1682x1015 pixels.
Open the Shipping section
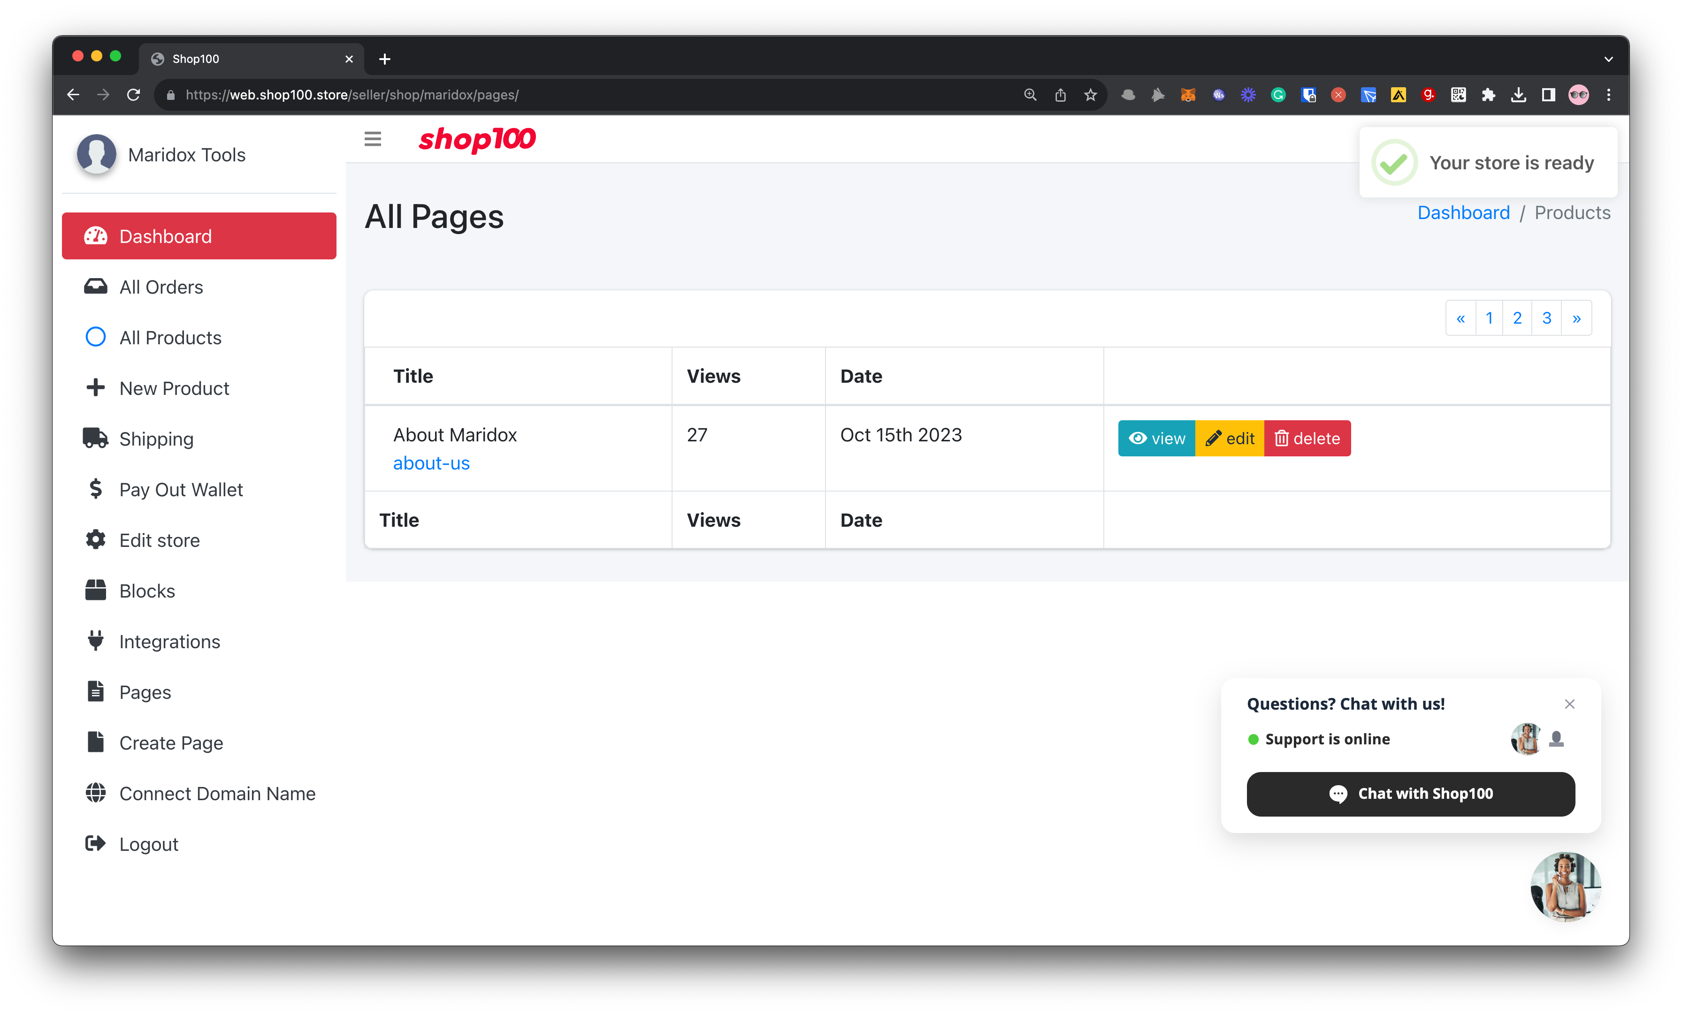[x=199, y=439]
